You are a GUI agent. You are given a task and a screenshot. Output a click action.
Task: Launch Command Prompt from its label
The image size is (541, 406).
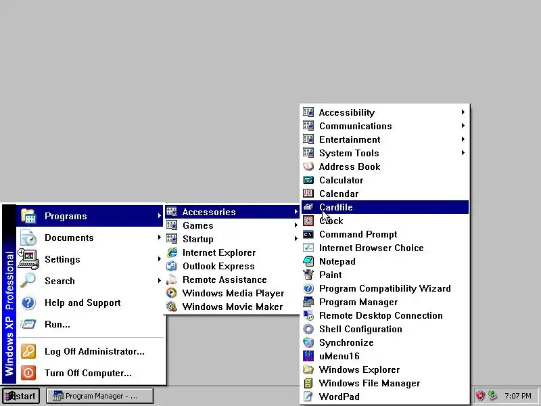tap(358, 234)
